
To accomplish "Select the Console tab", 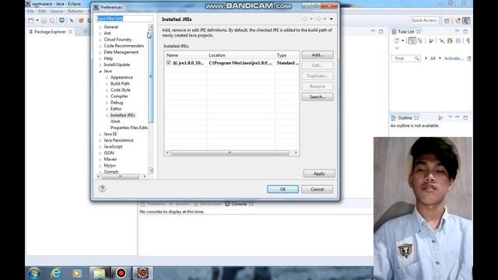I will 239,204.
